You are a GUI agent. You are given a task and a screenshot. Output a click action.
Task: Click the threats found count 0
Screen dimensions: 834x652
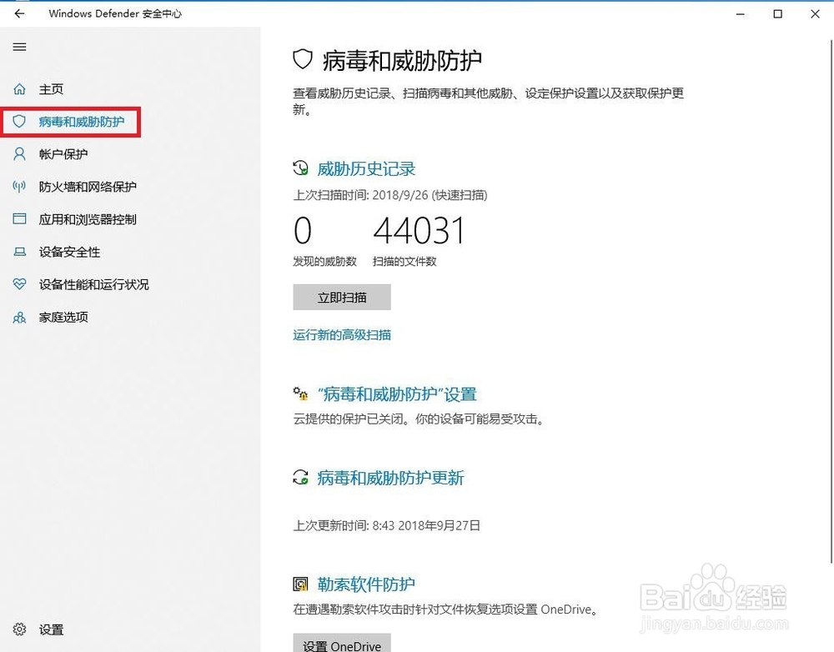pos(303,231)
